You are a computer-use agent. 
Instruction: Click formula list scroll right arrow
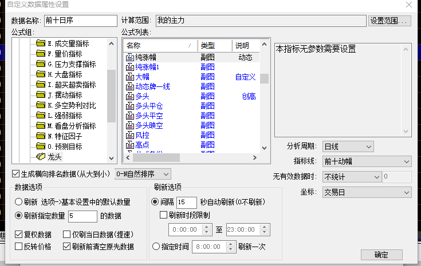pyautogui.click(x=254, y=158)
